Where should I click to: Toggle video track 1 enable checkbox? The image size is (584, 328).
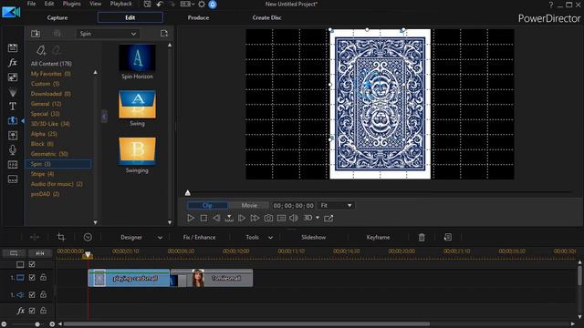click(32, 277)
